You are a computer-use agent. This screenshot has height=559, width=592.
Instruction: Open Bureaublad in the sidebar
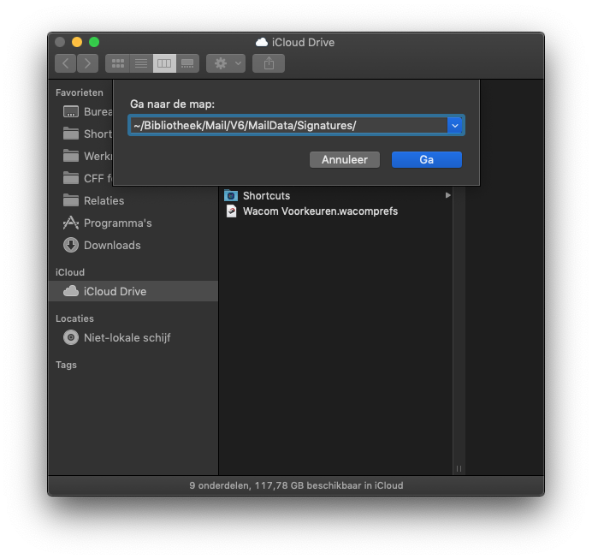click(x=87, y=112)
